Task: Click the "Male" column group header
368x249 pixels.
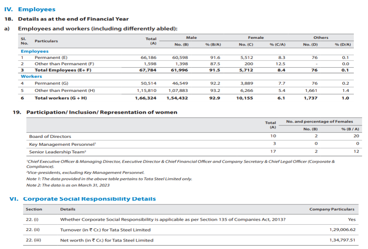Action: point(192,38)
